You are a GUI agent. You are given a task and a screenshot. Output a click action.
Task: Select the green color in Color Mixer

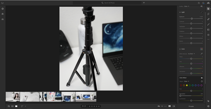pyautogui.click(x=190, y=85)
